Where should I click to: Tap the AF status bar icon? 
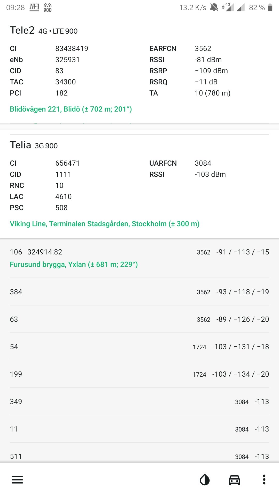coord(34,7)
